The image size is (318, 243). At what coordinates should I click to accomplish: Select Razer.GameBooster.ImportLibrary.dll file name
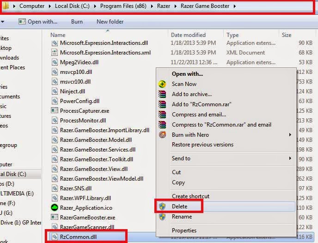pos(104,130)
